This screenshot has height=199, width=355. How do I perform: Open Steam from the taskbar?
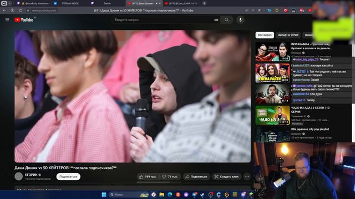point(202,195)
